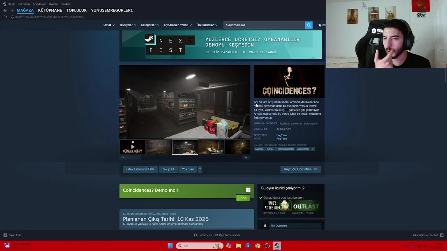This screenshot has height=251, width=447.
Task: Click the Oyun Ekle plus icon
Action: [x=5, y=235]
